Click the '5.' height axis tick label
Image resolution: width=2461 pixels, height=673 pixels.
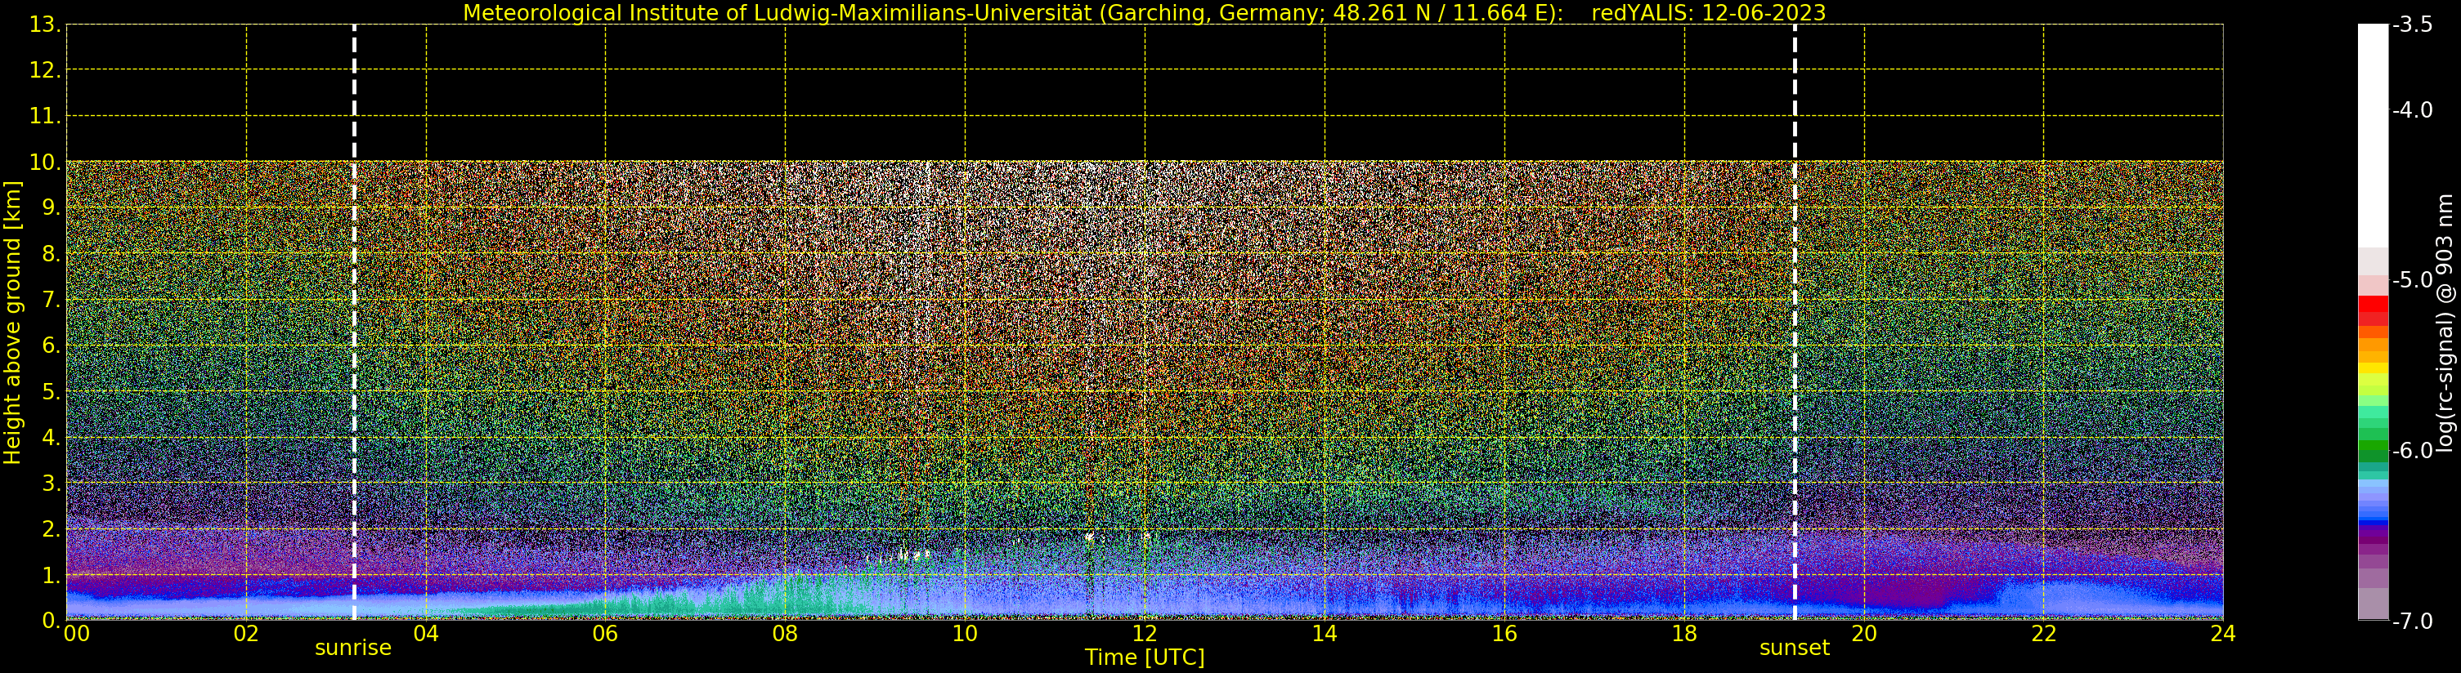[51, 391]
